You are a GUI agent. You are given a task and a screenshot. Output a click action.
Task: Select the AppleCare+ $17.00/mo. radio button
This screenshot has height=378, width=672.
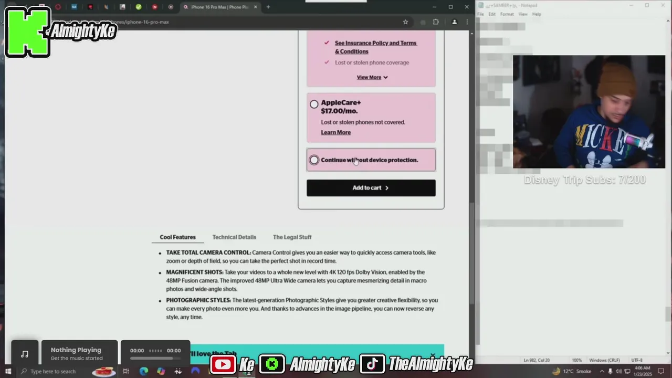pos(314,104)
